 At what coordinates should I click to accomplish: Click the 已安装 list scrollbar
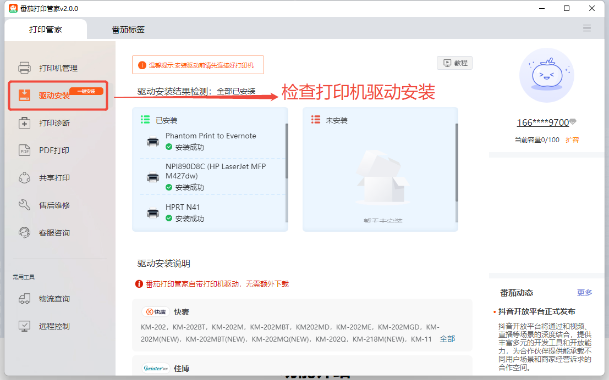[287, 151]
